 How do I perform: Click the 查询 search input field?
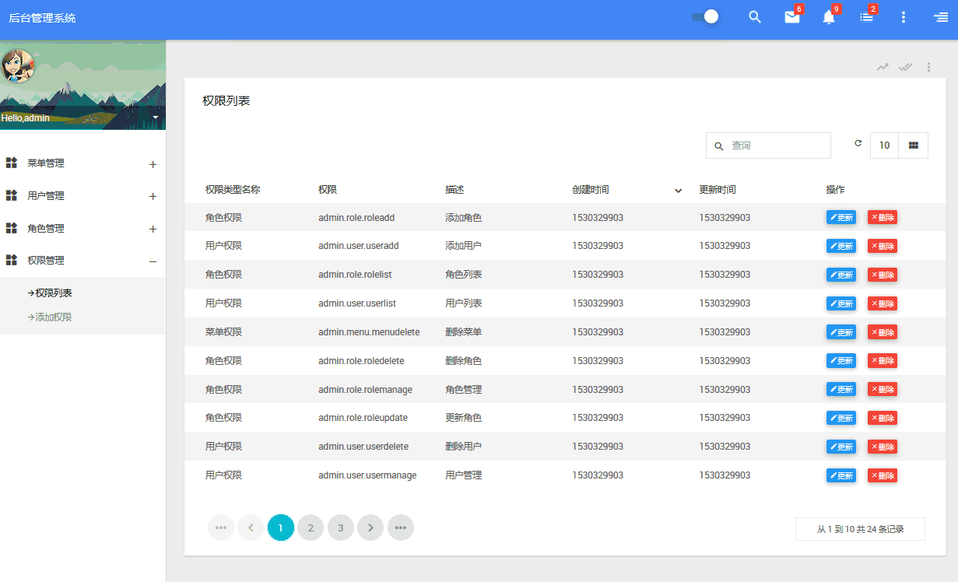point(768,145)
